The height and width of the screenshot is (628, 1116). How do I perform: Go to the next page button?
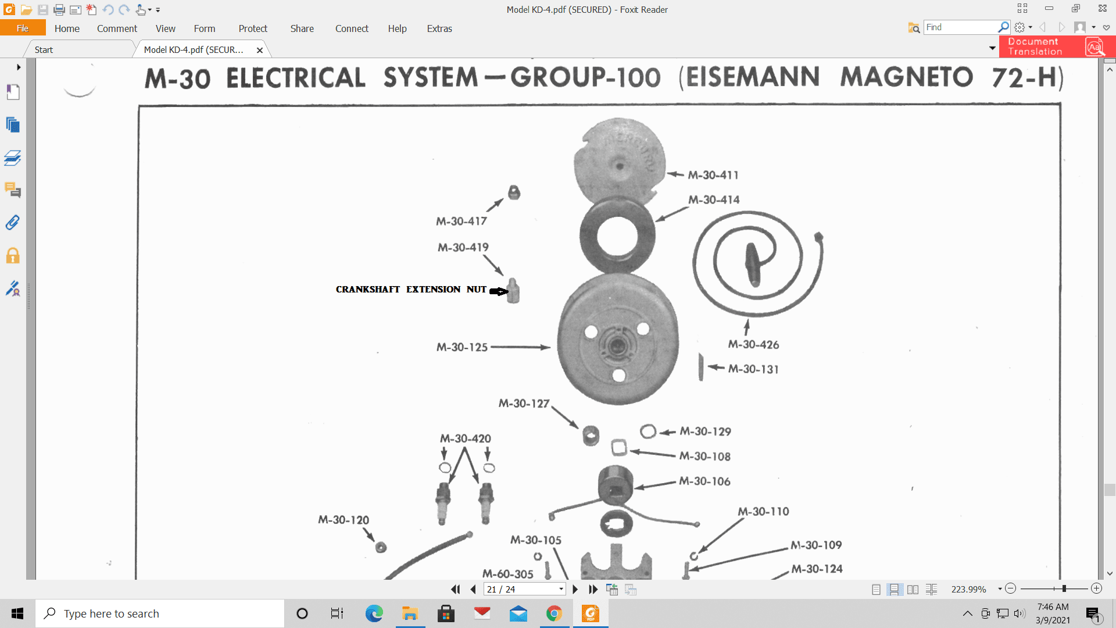coord(575,589)
